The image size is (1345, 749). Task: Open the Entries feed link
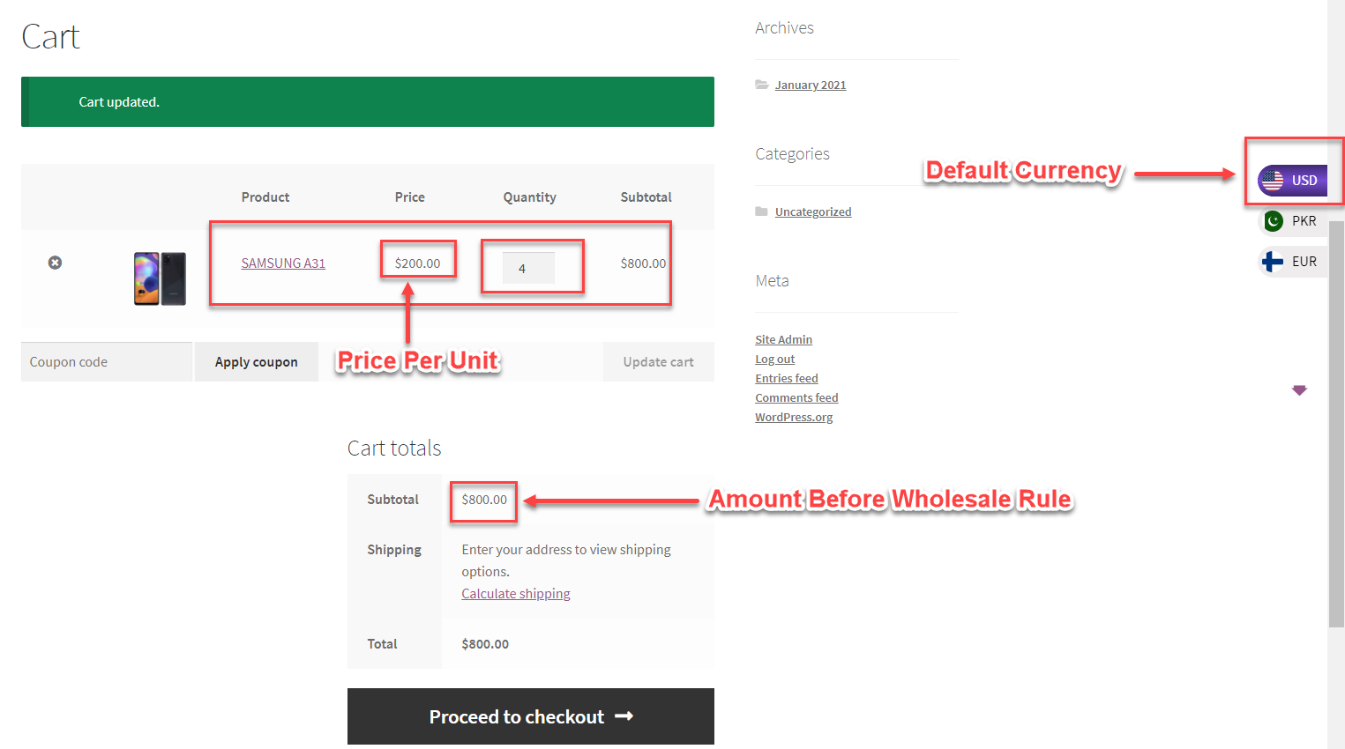pos(787,379)
